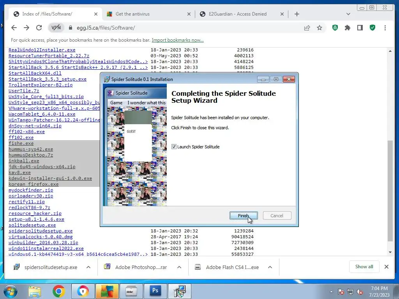The width and height of the screenshot is (399, 299).
Task: Open Windows Explorer from the taskbar
Action: coord(35,291)
